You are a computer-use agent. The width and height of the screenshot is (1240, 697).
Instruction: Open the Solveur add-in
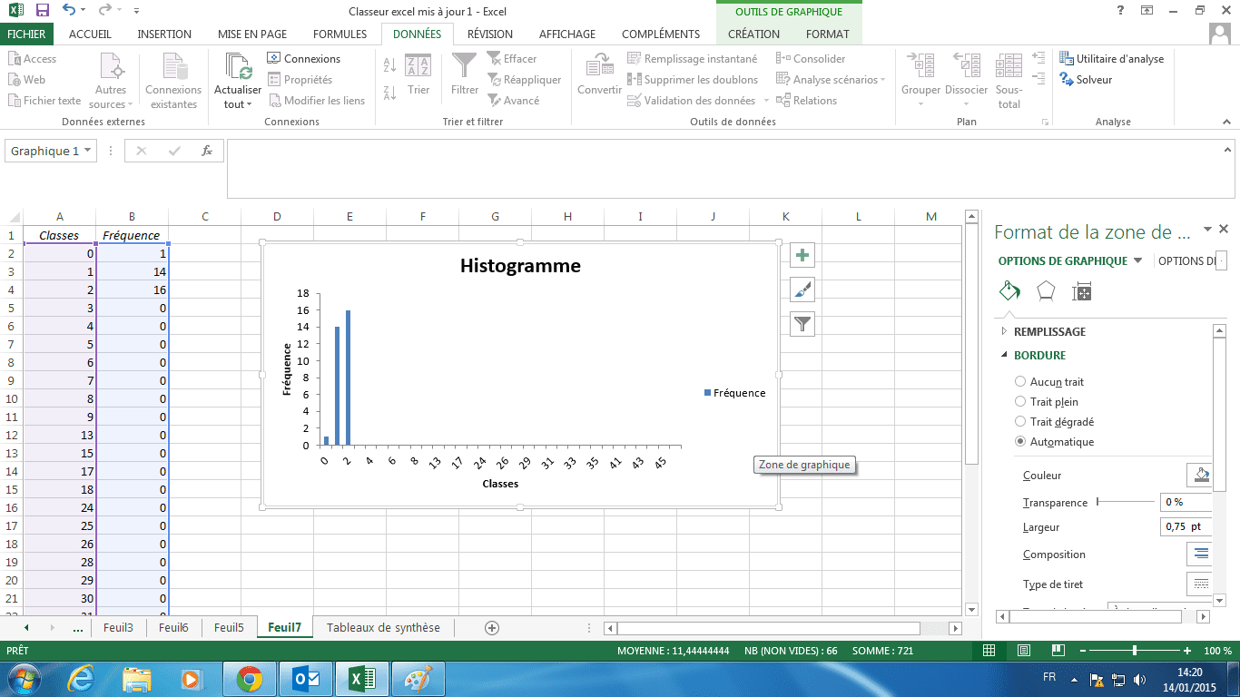1086,80
